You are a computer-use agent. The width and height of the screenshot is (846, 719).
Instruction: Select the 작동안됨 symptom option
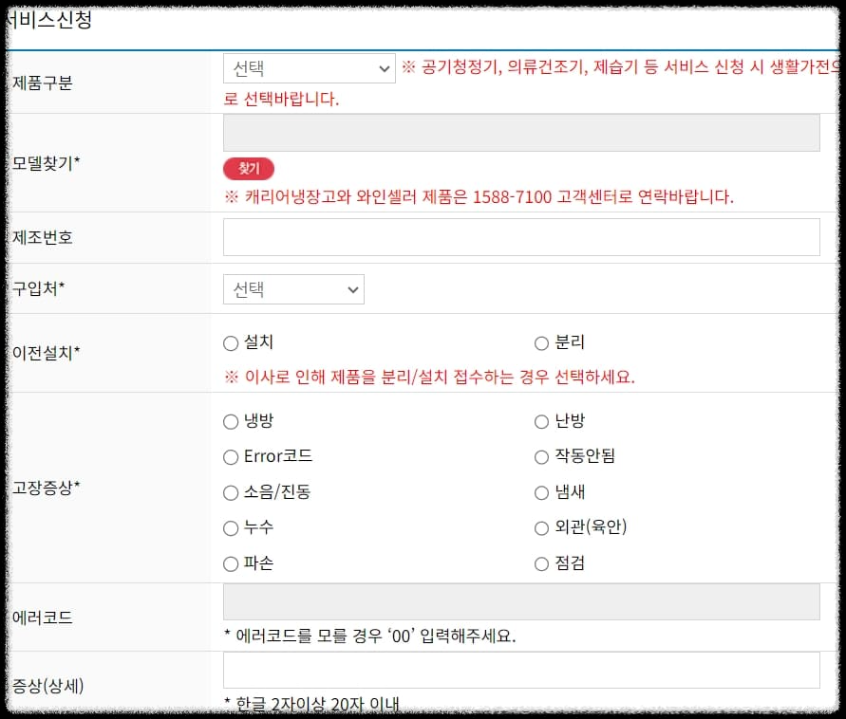(540, 456)
